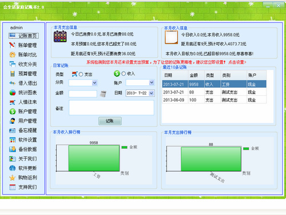Click notepad icon in 本月收入信息 panel
Screen dimensions: 286x215
(171, 37)
